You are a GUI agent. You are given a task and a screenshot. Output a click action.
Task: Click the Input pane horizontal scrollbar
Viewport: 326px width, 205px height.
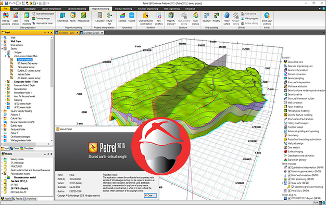pyautogui.click(x=20, y=144)
